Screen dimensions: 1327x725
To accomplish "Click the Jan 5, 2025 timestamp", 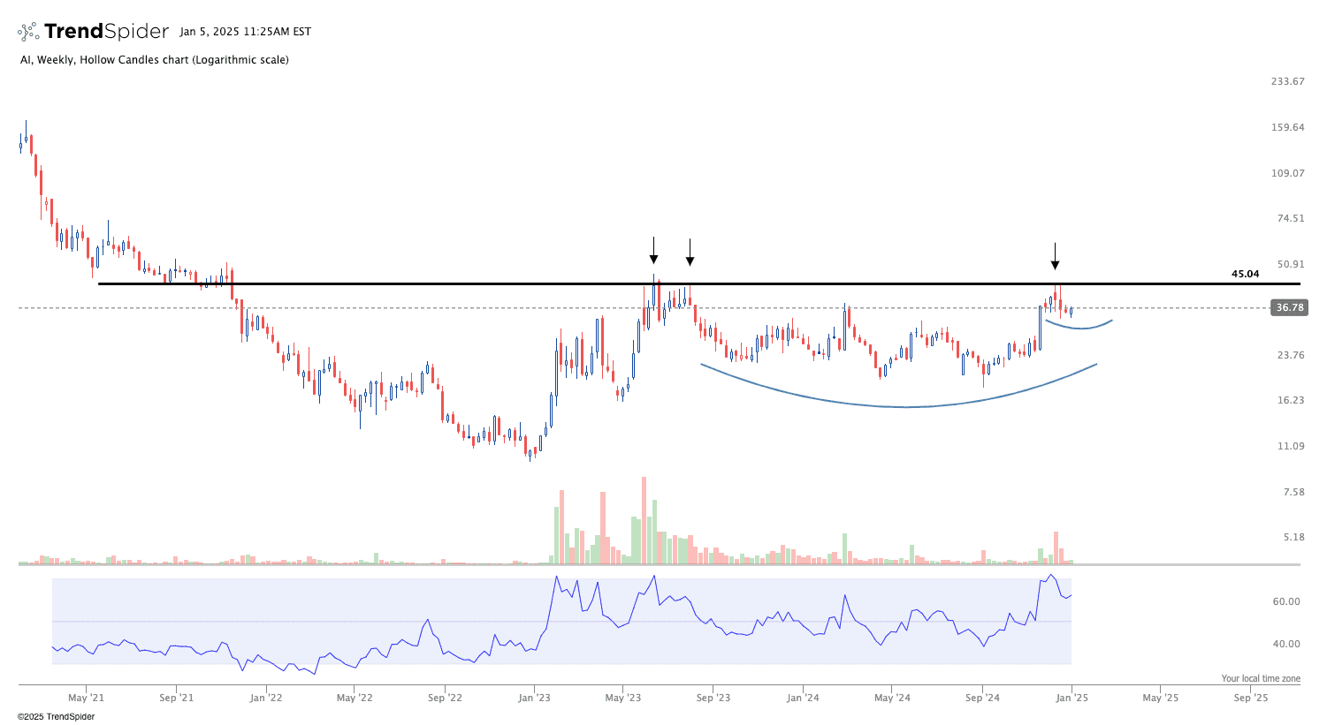I will tap(245, 32).
